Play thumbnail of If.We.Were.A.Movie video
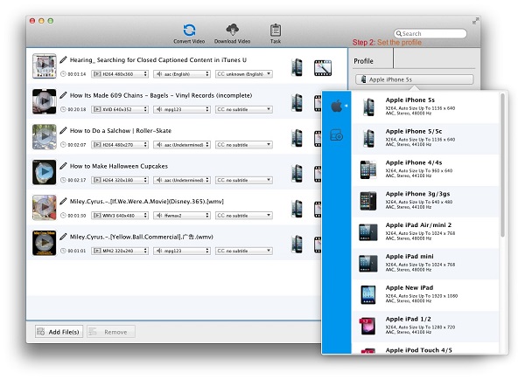Viewport: 525px width, 379px height. (45, 208)
